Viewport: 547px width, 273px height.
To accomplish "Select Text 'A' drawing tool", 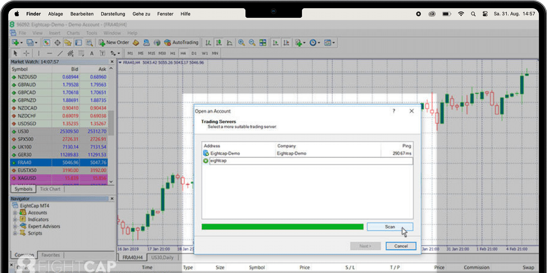I will tap(92, 53).
